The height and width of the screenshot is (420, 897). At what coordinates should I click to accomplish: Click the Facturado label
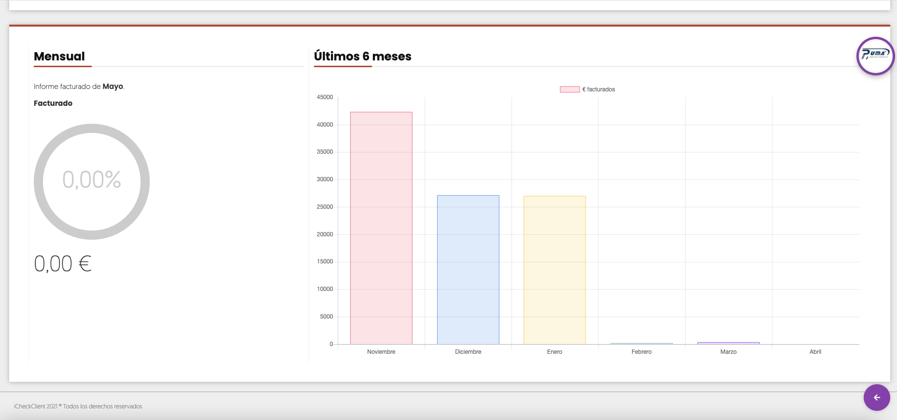click(53, 103)
